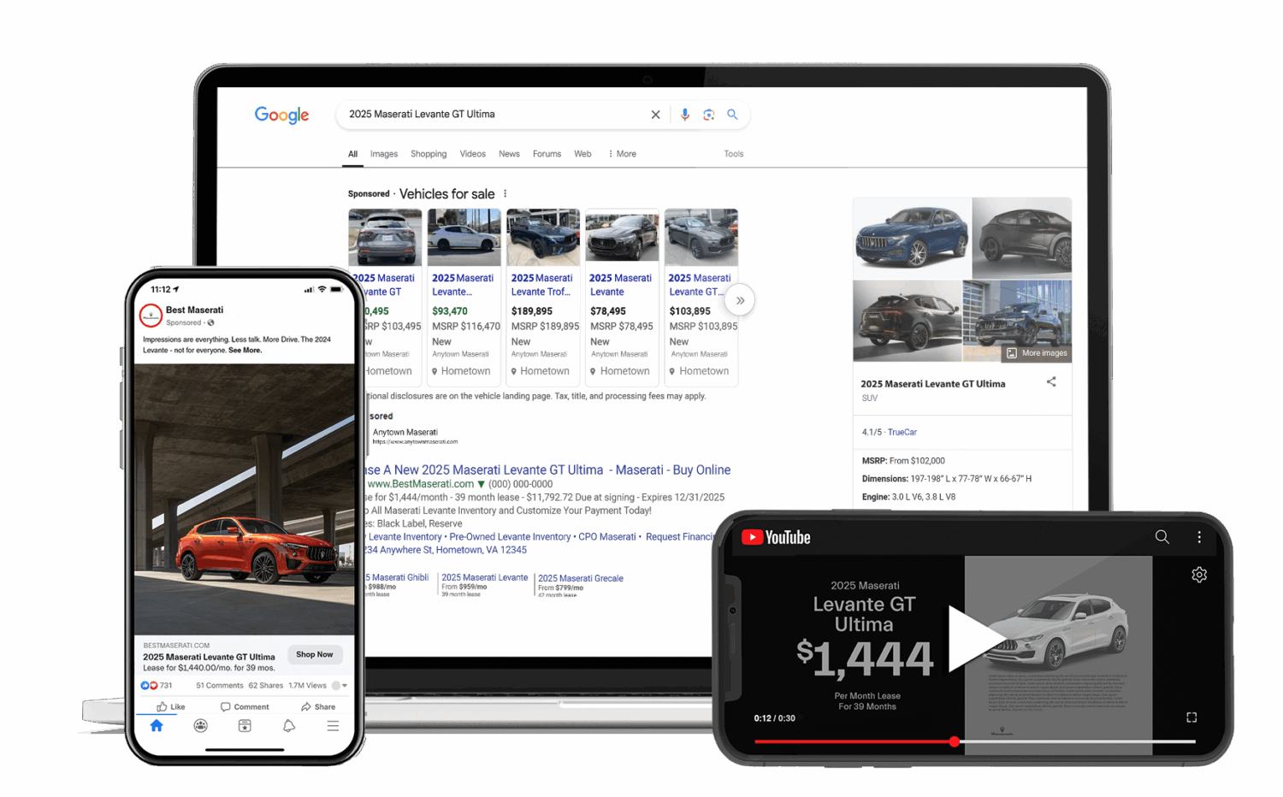Follow the Pre-Owned Levante Inventory link
Image resolution: width=1283 pixels, height=797 pixels.
(x=510, y=537)
